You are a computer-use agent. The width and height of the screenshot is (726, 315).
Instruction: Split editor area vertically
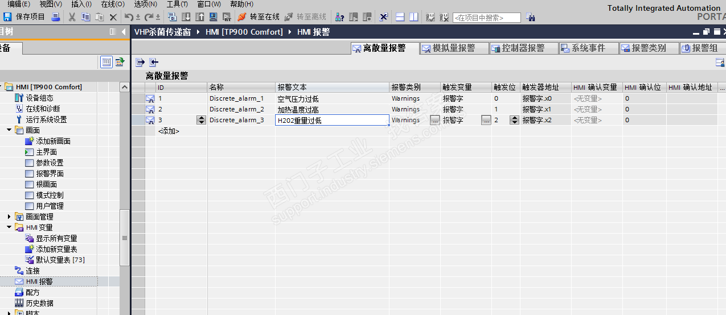point(413,17)
